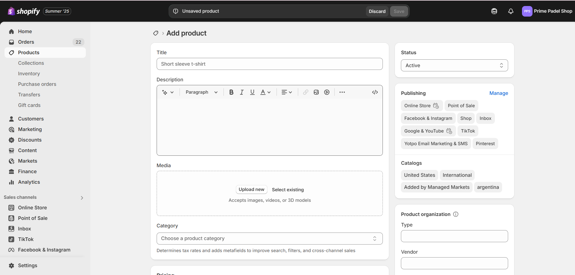
Task: Open the notifications bell
Action: [x=511, y=11]
